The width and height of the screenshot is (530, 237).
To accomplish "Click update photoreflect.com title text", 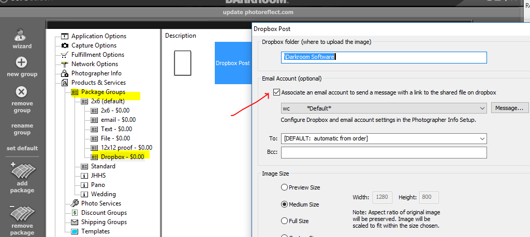I will tap(258, 12).
